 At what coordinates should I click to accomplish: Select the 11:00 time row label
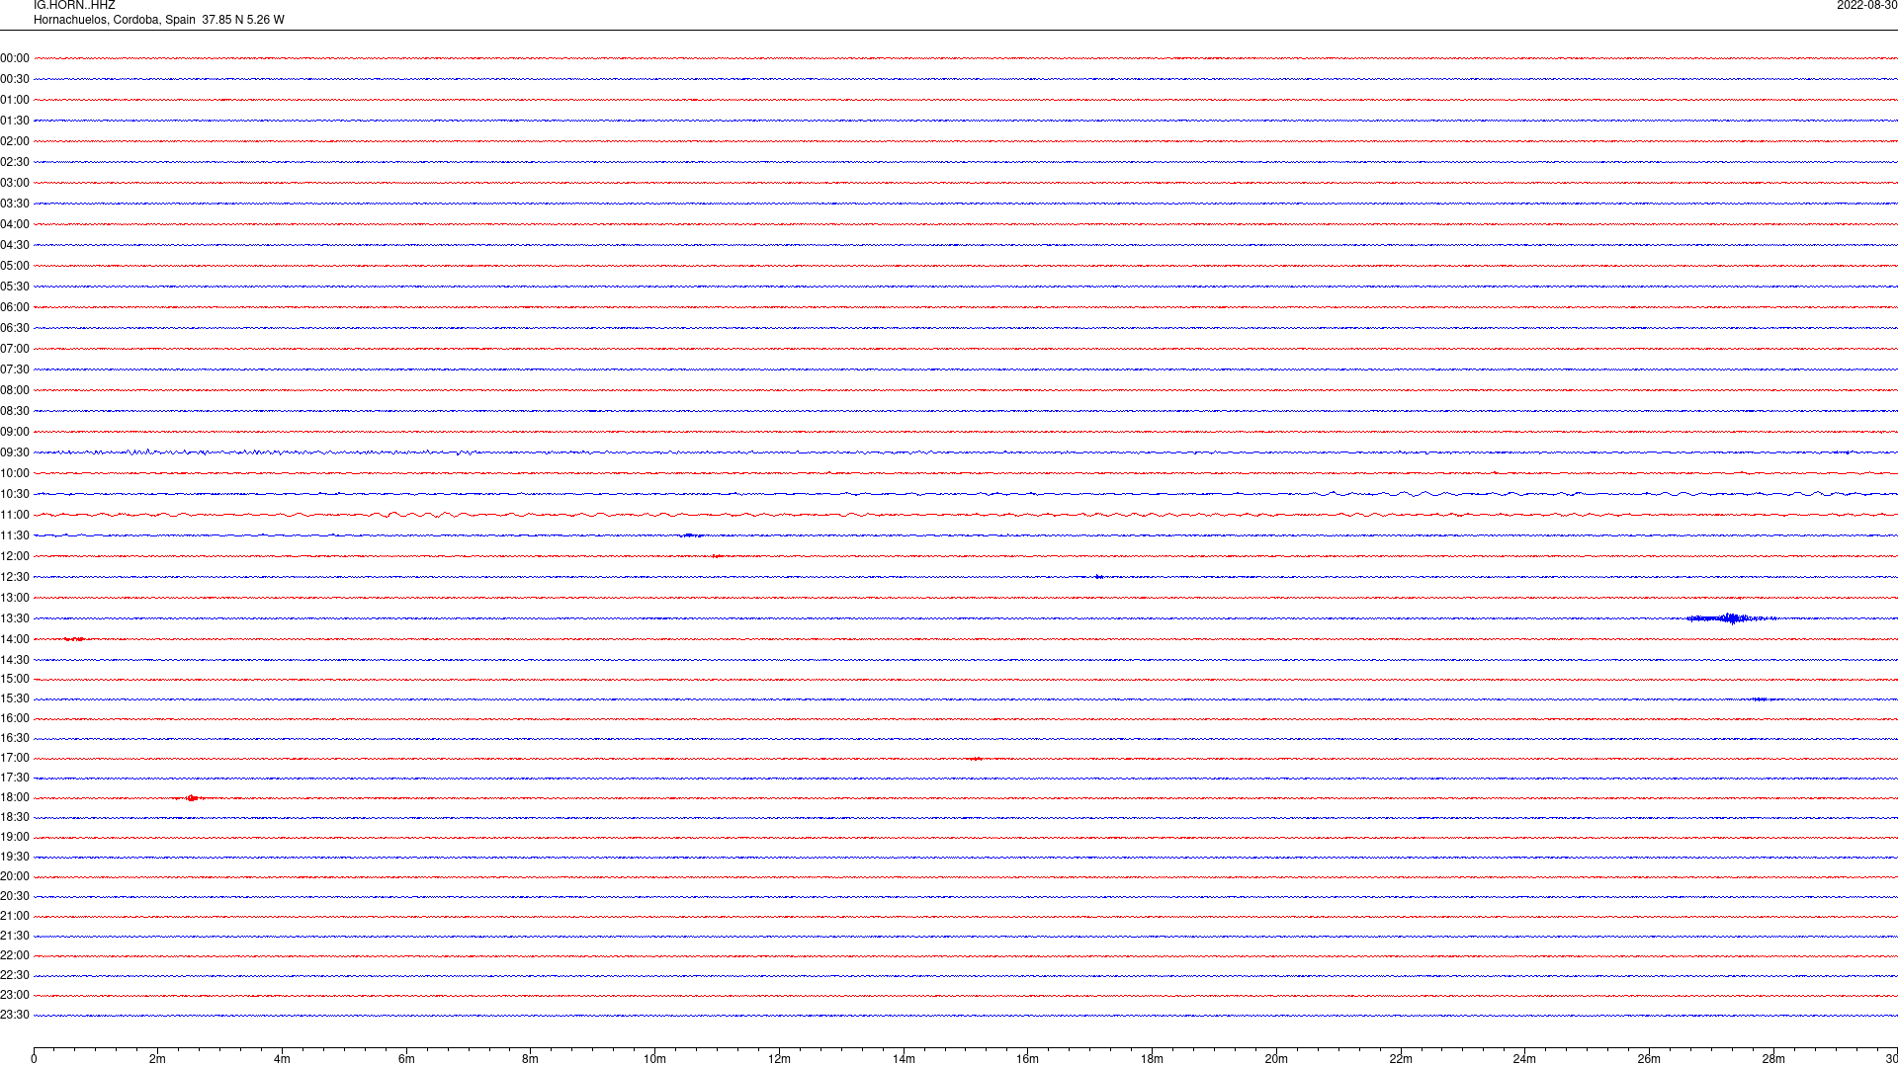[x=15, y=515]
